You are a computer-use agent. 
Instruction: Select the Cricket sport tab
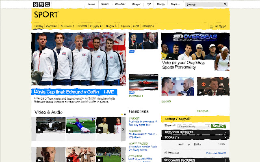[x=82, y=26]
